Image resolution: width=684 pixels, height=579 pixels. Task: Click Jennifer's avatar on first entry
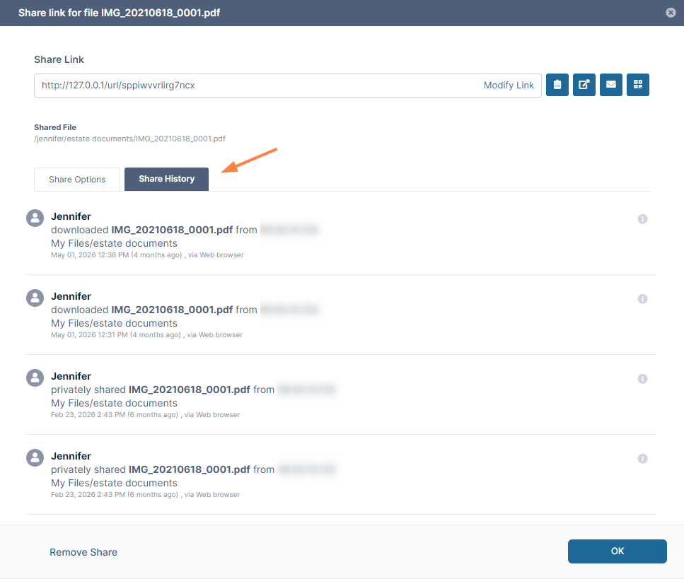tap(35, 218)
